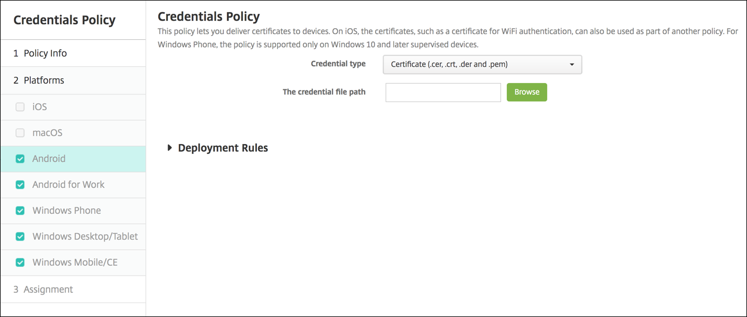Screen dimensions: 747x317
Task: Focus the credential file path field
Action: click(443, 92)
